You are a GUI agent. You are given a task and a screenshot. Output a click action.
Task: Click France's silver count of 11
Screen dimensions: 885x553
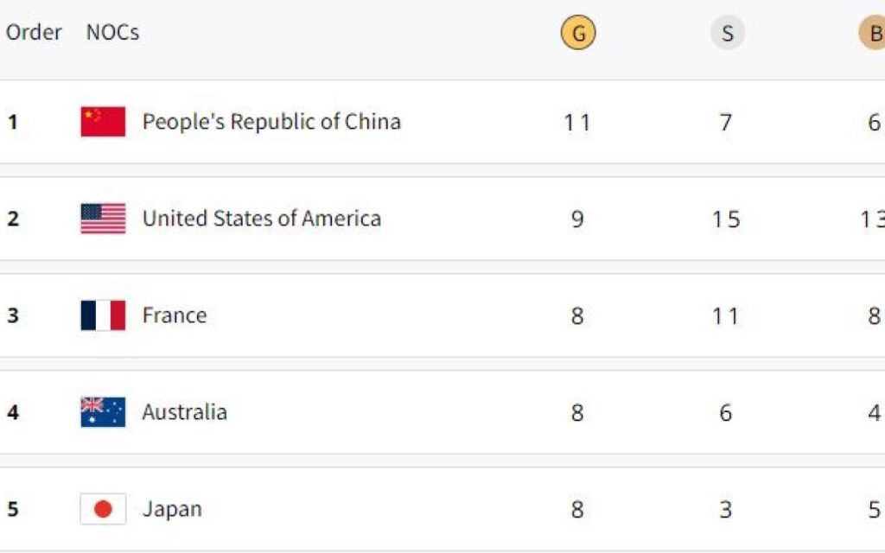(x=726, y=316)
